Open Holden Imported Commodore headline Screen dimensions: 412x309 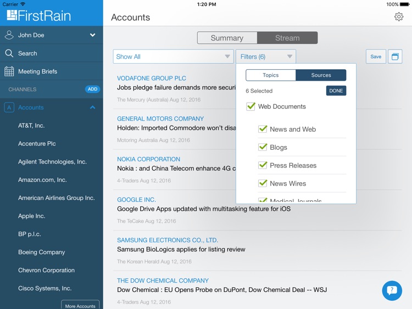176,128
